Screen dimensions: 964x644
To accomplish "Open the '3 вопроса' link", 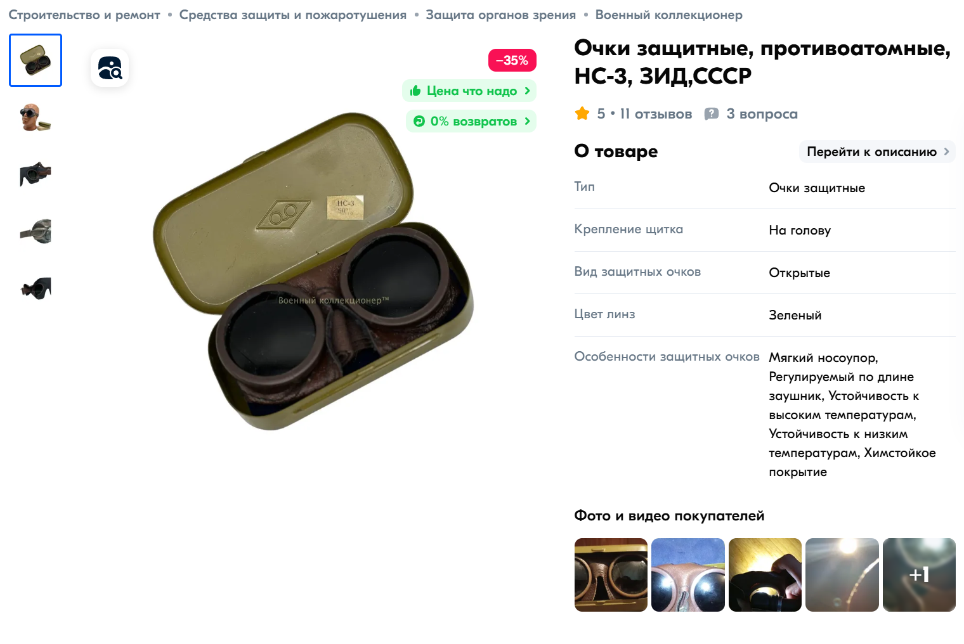I will point(762,114).
